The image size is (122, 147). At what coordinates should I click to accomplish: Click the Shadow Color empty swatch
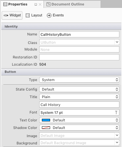coord(46,128)
